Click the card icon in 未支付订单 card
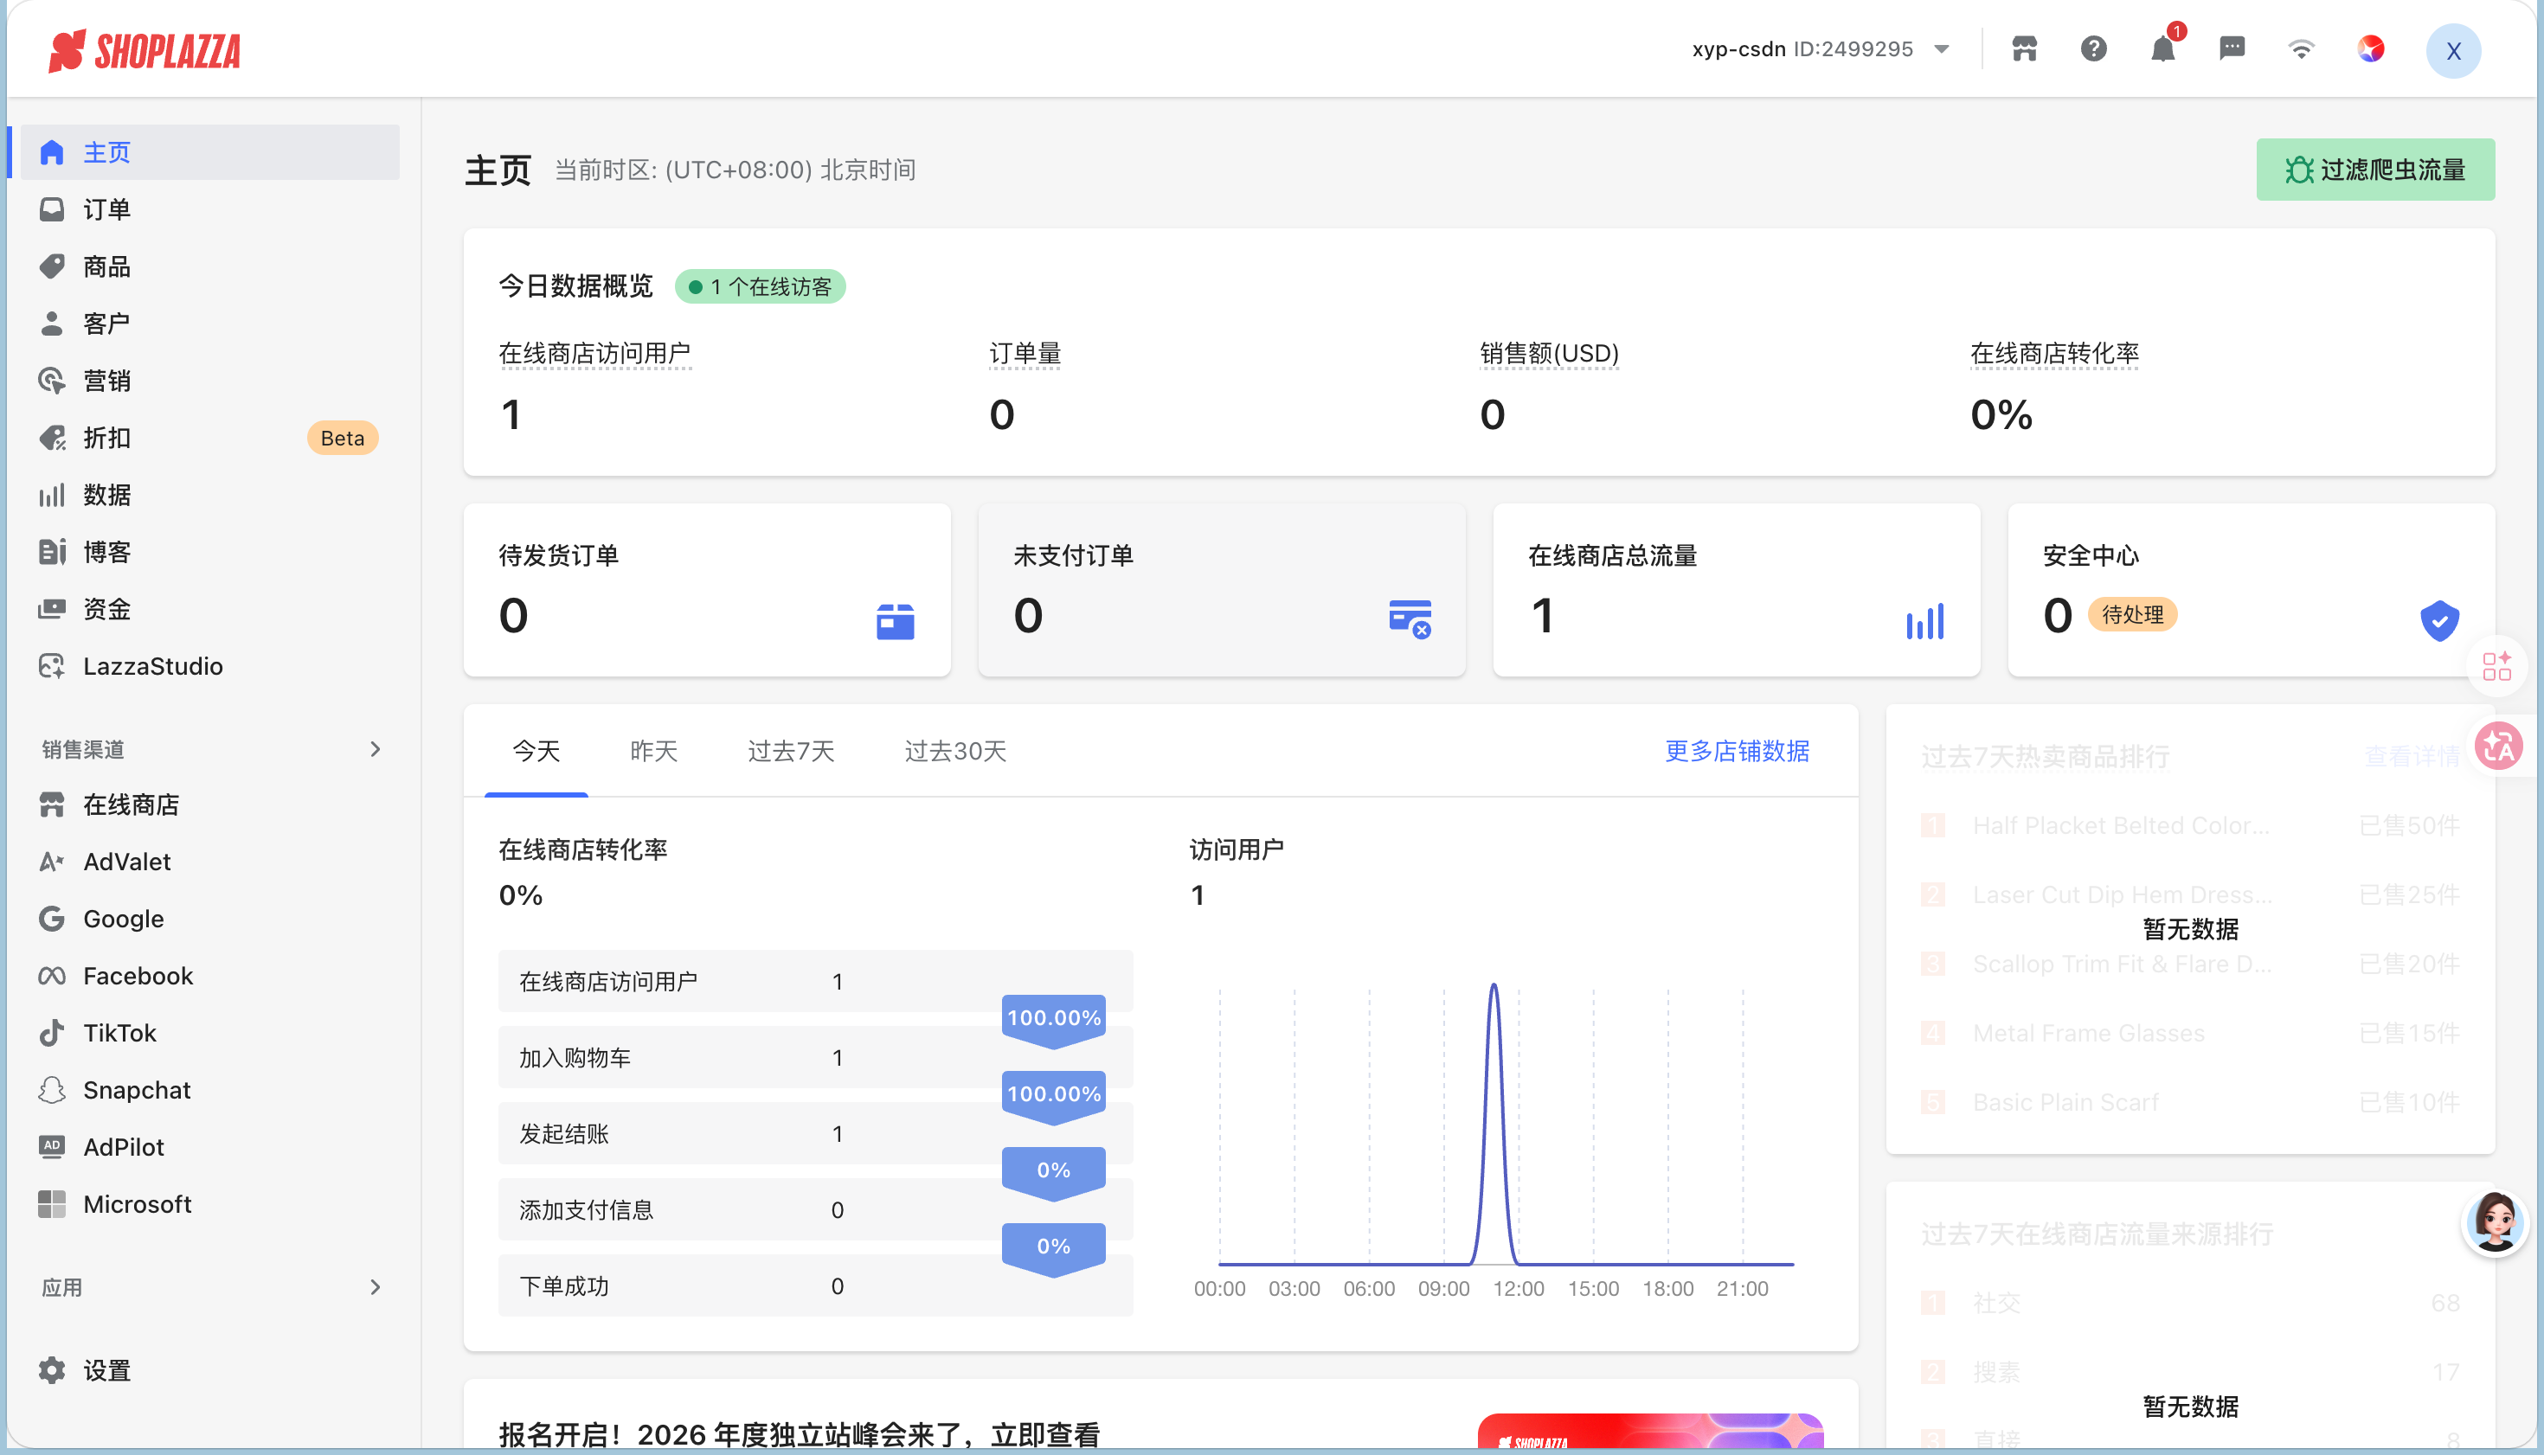Image resolution: width=2544 pixels, height=1455 pixels. [1410, 619]
